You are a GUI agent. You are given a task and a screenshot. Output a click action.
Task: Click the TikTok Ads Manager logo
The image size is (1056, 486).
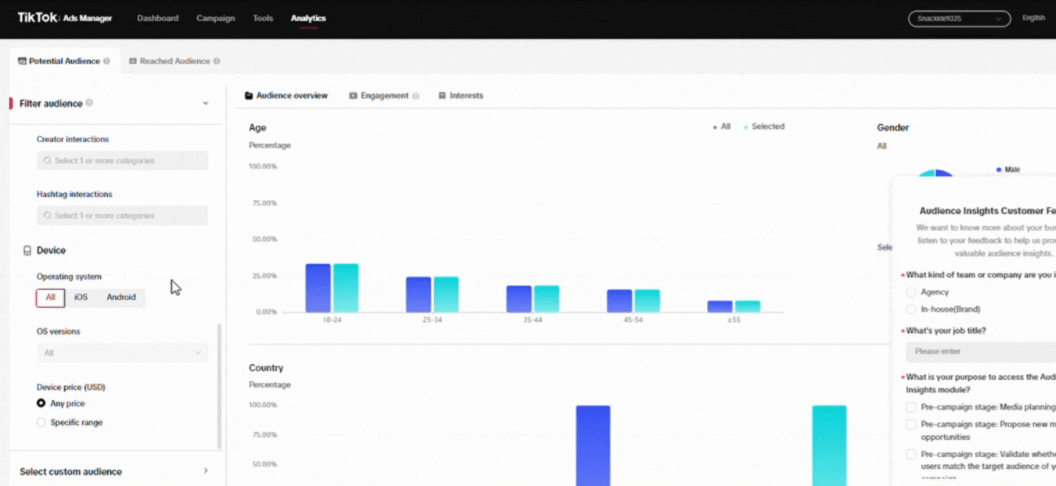[65, 18]
